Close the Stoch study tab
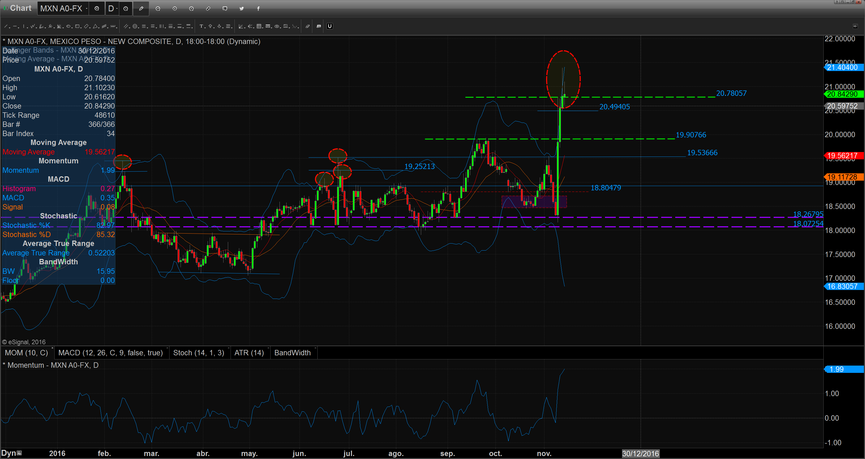Image resolution: width=865 pixels, height=459 pixels. click(228, 348)
